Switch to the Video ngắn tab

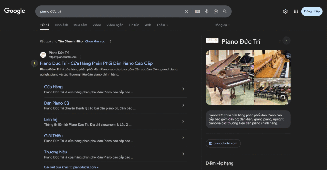115,25
